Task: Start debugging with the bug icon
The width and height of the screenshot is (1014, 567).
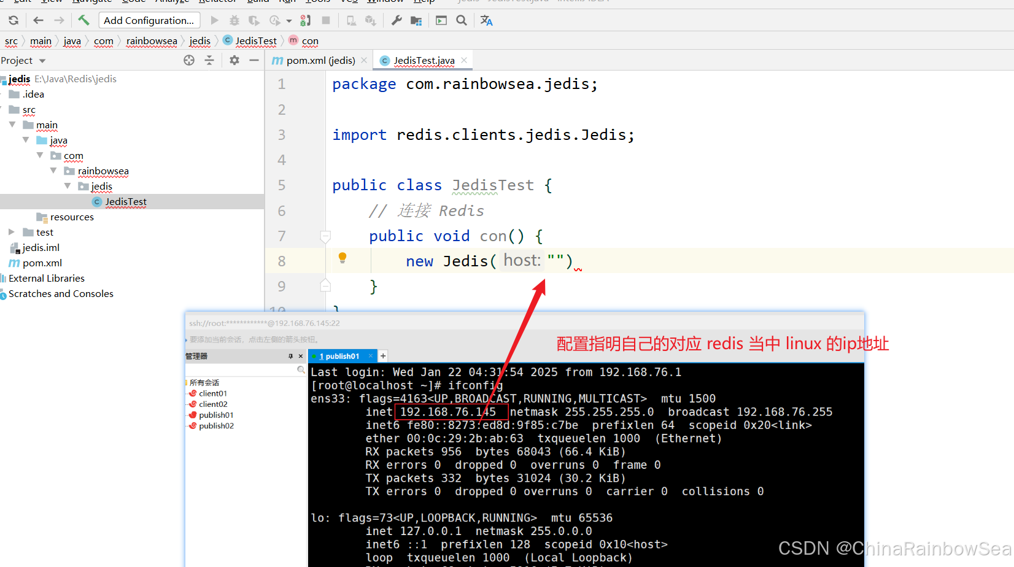Action: click(234, 20)
